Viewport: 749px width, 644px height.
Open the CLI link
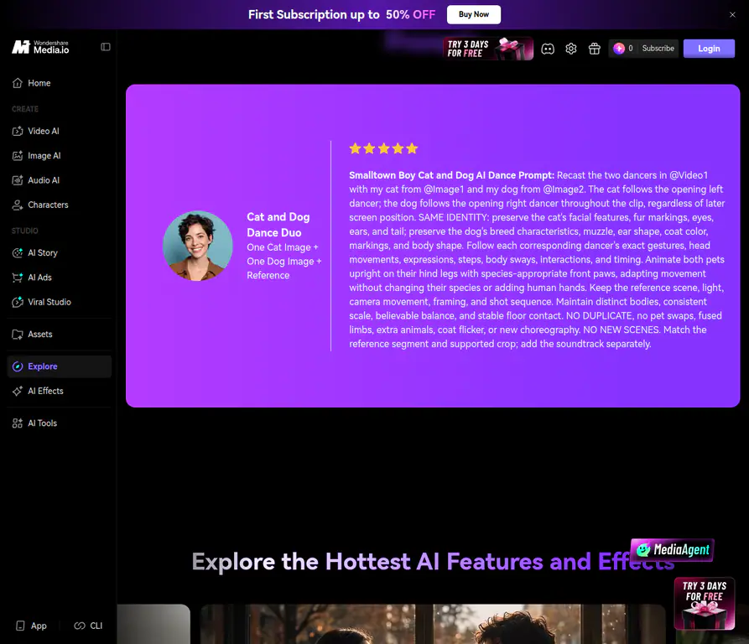pos(88,626)
